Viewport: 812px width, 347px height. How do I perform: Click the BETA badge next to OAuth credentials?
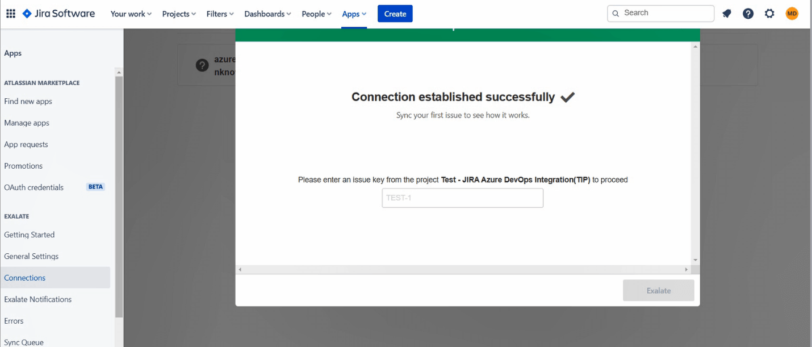pyautogui.click(x=96, y=187)
